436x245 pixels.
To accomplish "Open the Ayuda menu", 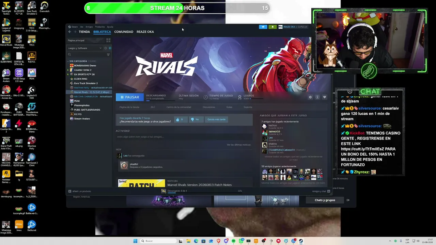I will coord(110,27).
